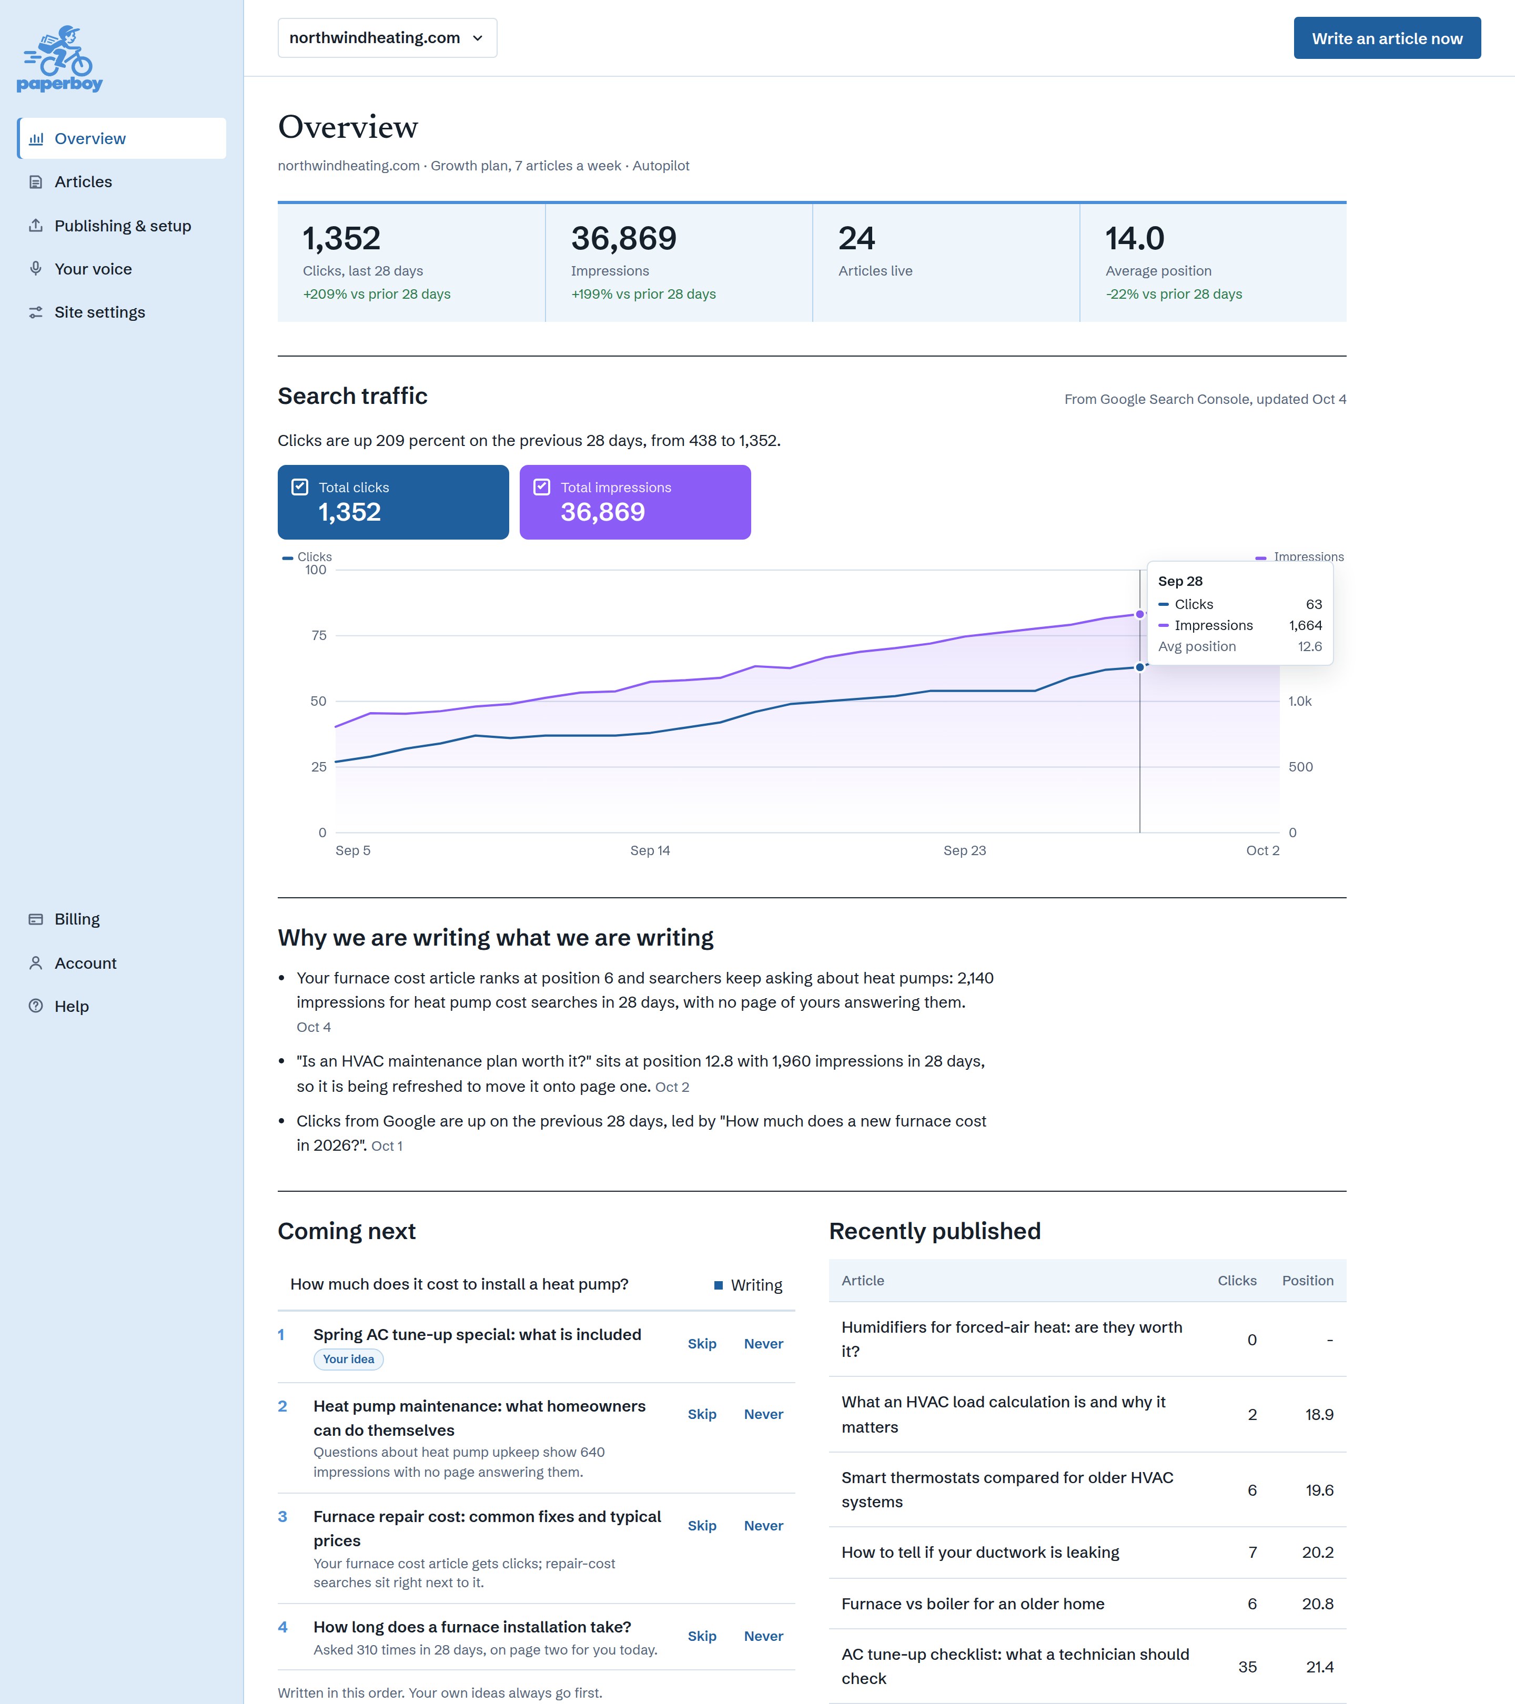Click the 21.4 position value
Screen dimensions: 1515x1704
coord(1319,1667)
